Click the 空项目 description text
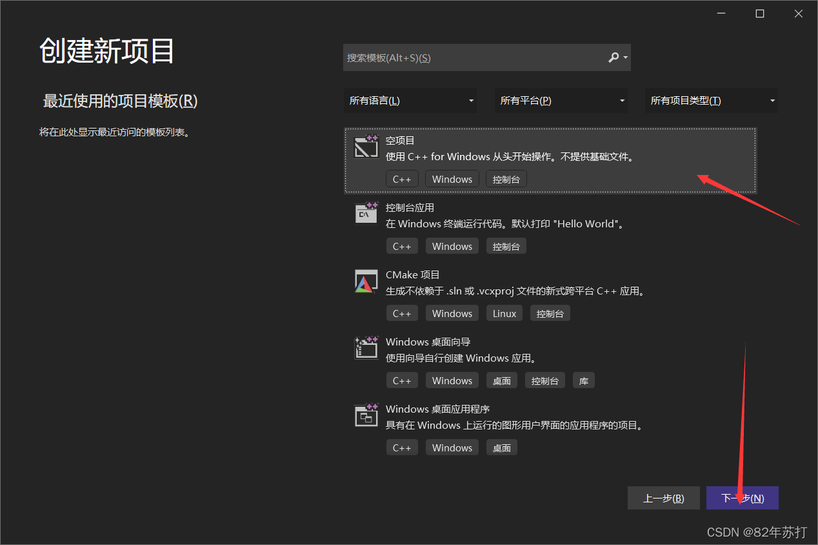 click(510, 157)
